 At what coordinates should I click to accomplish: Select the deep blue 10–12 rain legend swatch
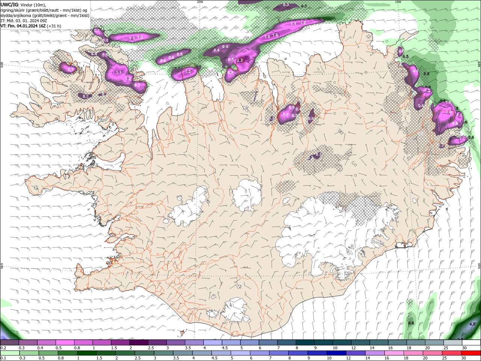click(x=337, y=353)
